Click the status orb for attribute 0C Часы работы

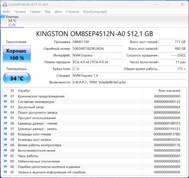(5, 156)
